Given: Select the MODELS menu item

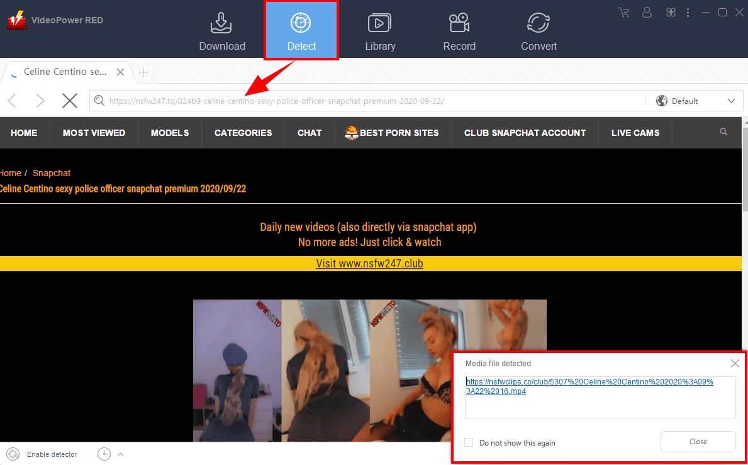Looking at the screenshot, I should coord(170,133).
